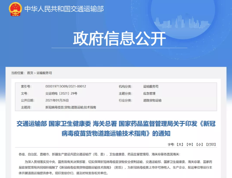Screen dimensions: 232x178
Task: Select the publish date 2021年01月26日
Action: coord(57,100)
